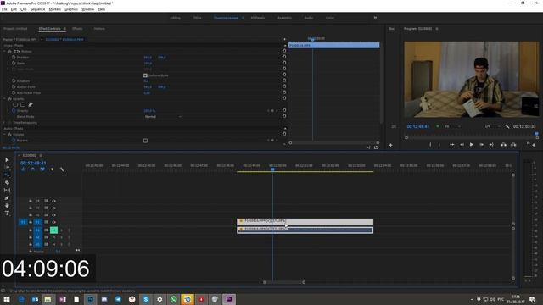The width and height of the screenshot is (543, 305).
Task: Click Add Marker icon in timeline header
Action: 53,169
